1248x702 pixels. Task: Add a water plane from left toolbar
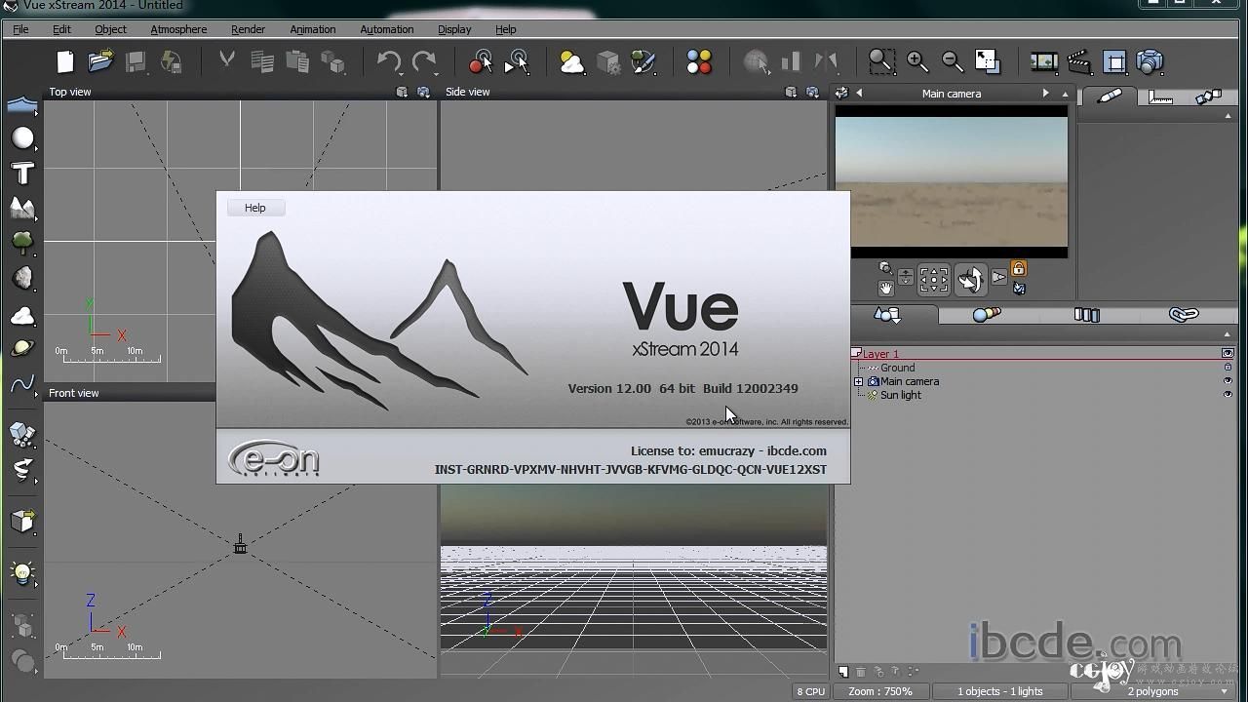coord(21,104)
